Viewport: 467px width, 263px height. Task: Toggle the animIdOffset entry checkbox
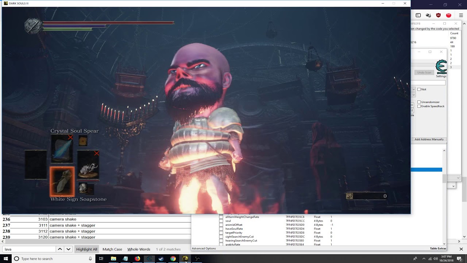tap(221, 225)
